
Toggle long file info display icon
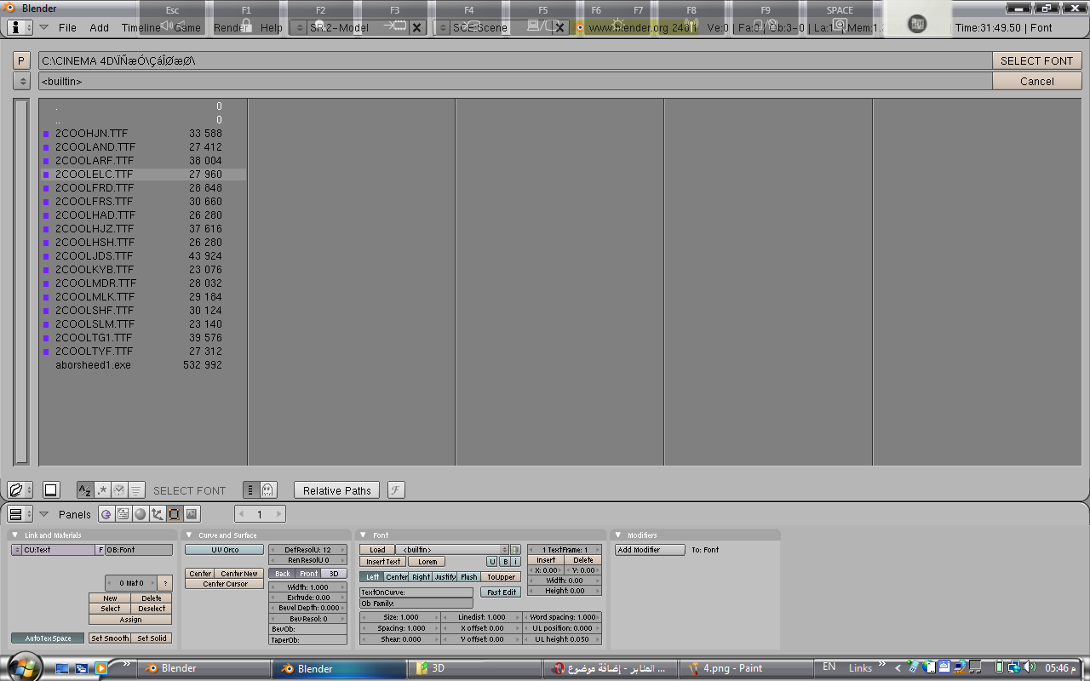point(250,490)
